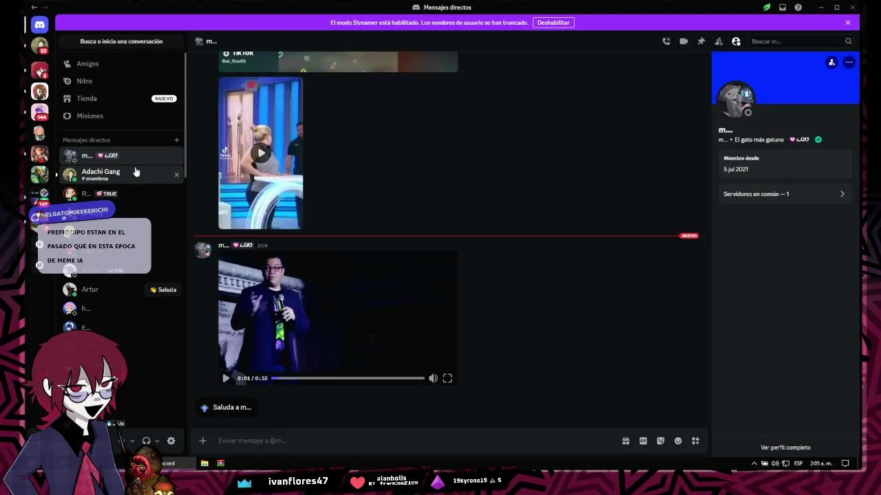
Task: Click Deshabilitar streamer mode button
Action: pyautogui.click(x=553, y=23)
